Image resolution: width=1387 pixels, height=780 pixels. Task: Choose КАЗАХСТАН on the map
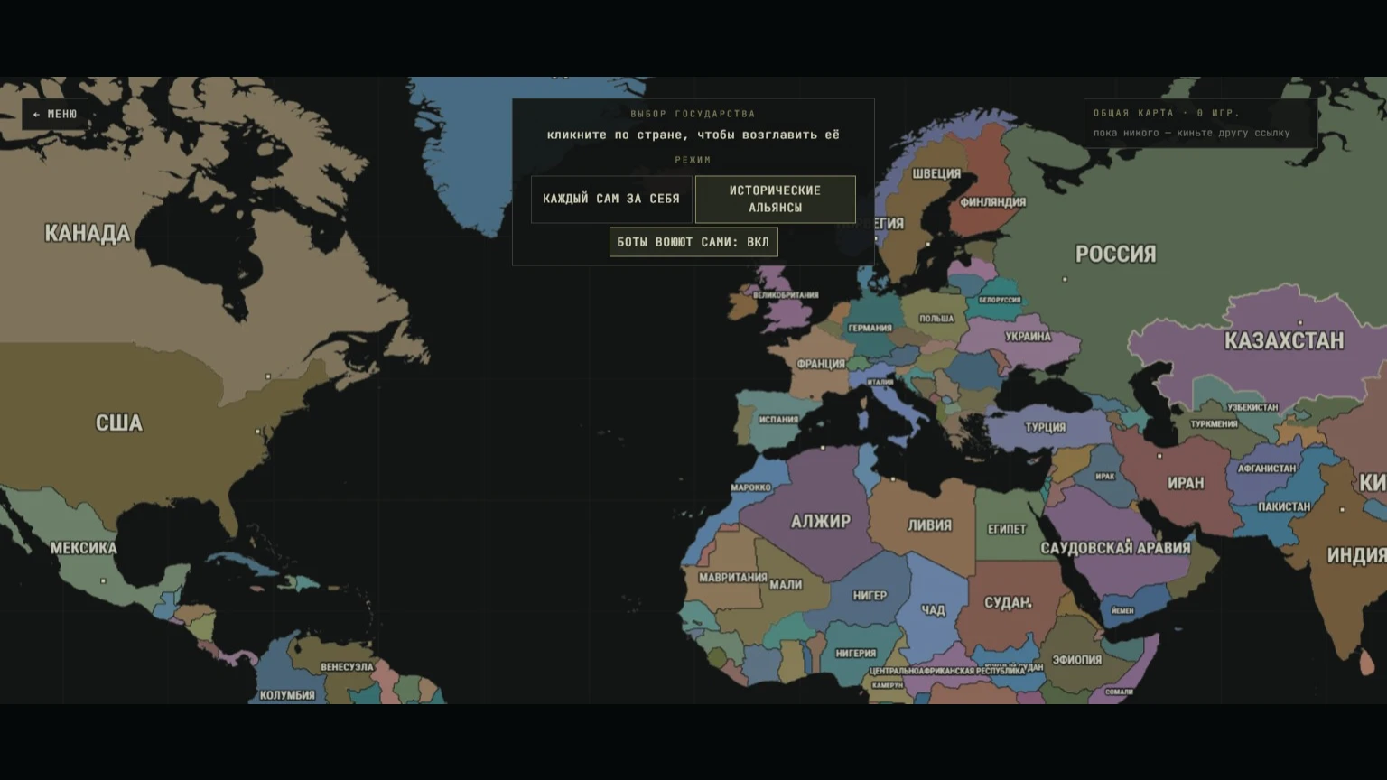point(1284,341)
